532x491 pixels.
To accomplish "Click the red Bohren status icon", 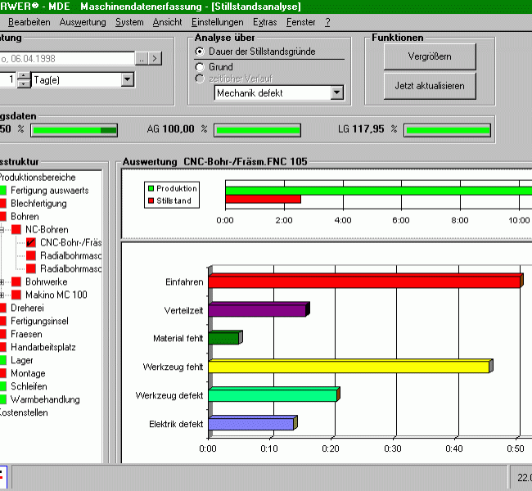I will click(x=2, y=217).
